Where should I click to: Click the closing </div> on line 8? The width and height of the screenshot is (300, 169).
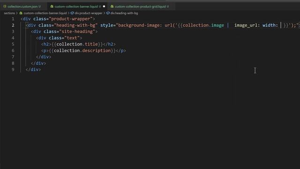click(x=38, y=63)
